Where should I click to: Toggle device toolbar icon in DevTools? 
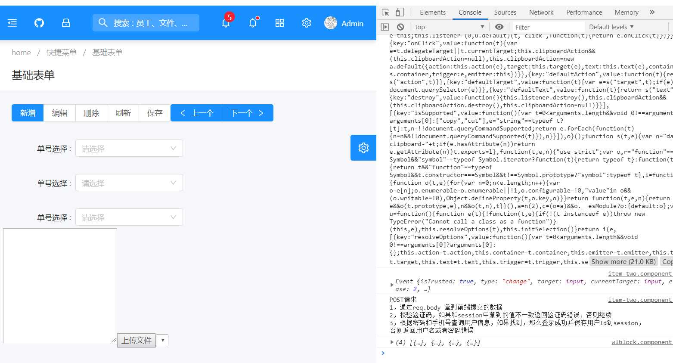tap(400, 12)
